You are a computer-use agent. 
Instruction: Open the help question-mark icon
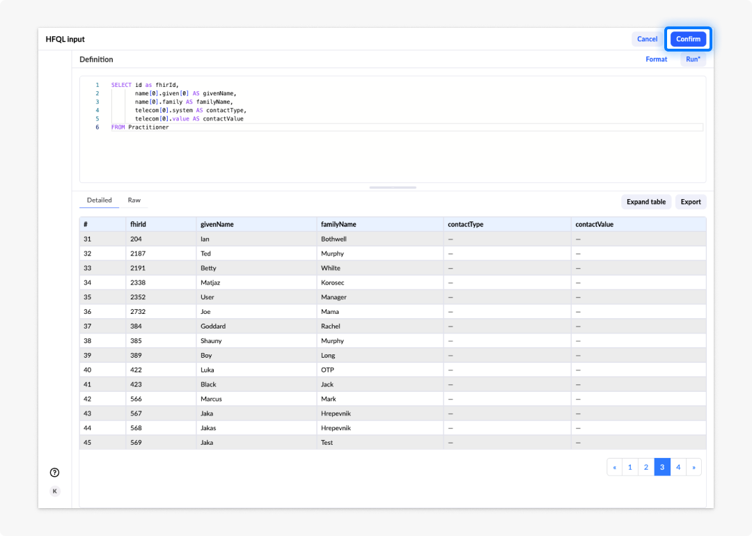(55, 472)
